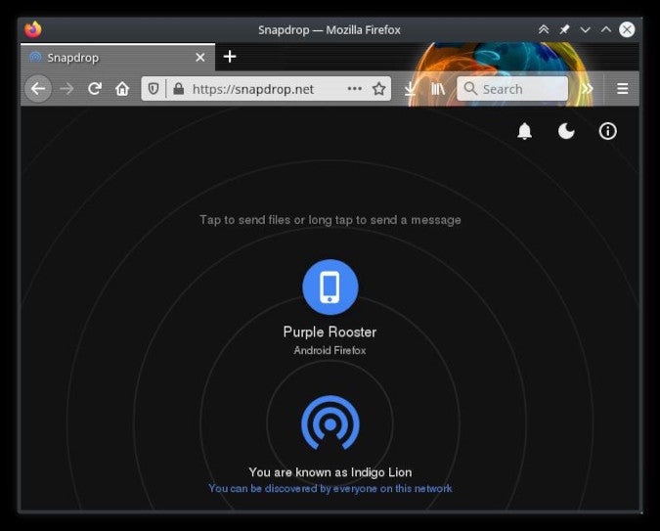
Task: Click the Snapdrop radar logo icon
Action: click(x=330, y=422)
